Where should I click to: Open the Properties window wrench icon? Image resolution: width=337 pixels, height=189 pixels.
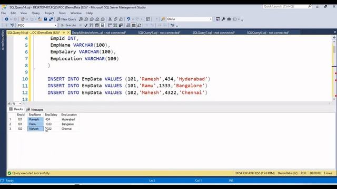click(x=223, y=19)
